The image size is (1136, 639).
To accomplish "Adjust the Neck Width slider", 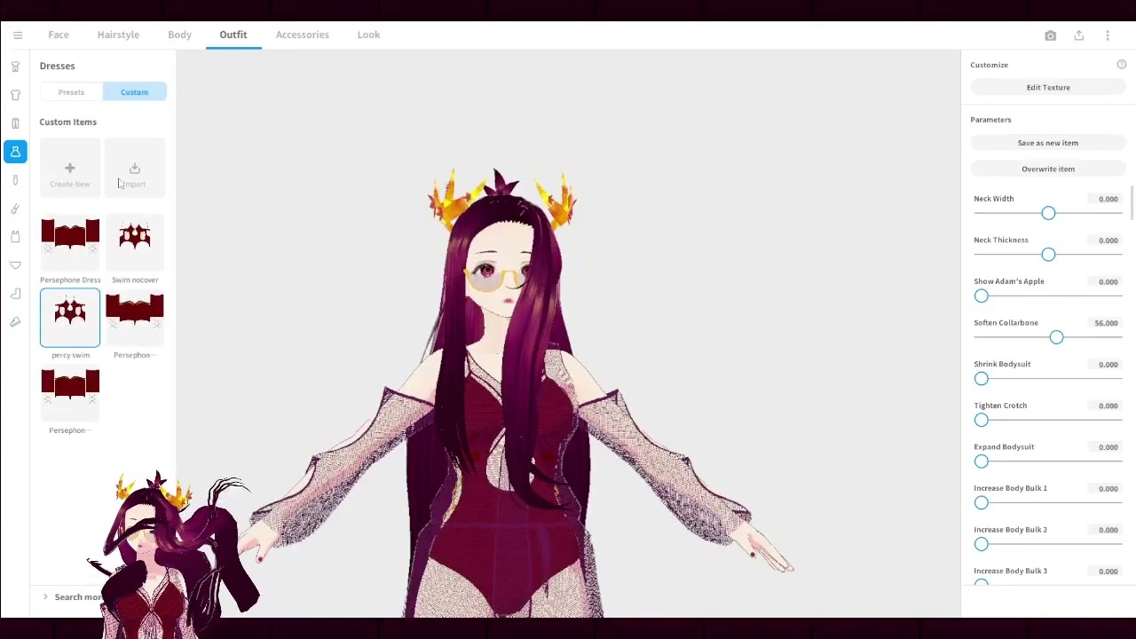I will pyautogui.click(x=1048, y=213).
